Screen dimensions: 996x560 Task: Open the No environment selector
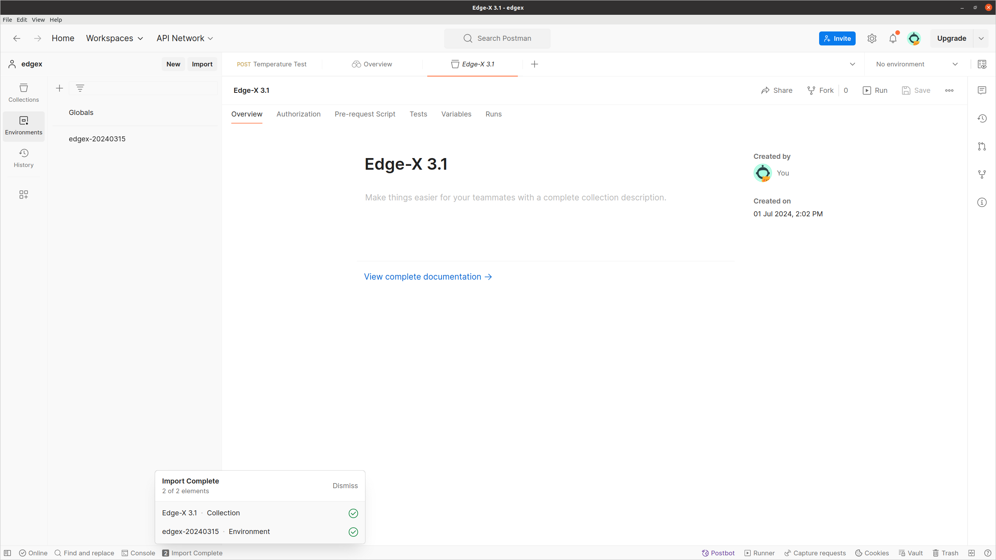tap(916, 64)
